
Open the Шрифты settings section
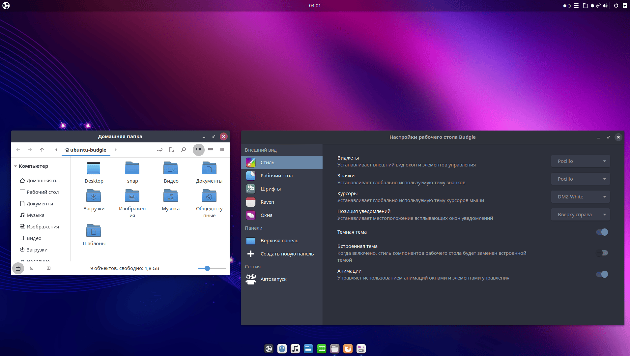click(270, 189)
